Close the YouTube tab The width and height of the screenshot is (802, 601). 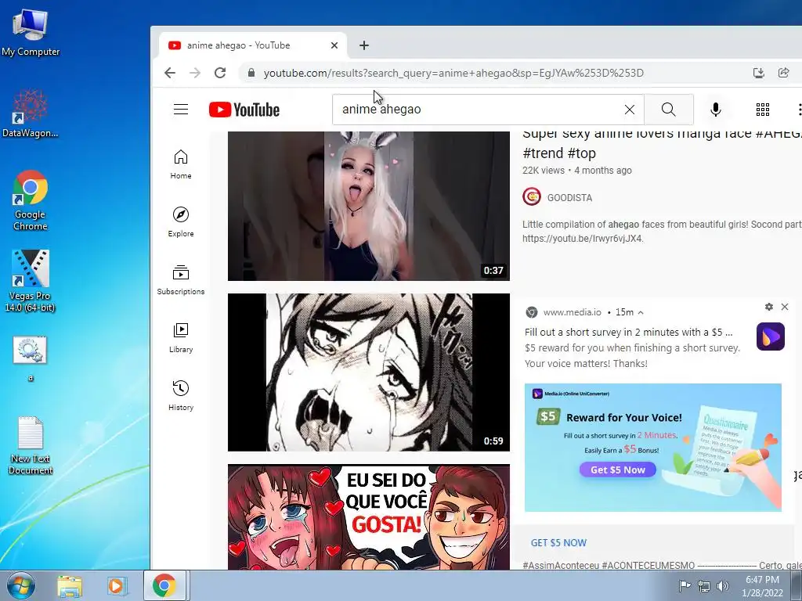pyautogui.click(x=334, y=45)
